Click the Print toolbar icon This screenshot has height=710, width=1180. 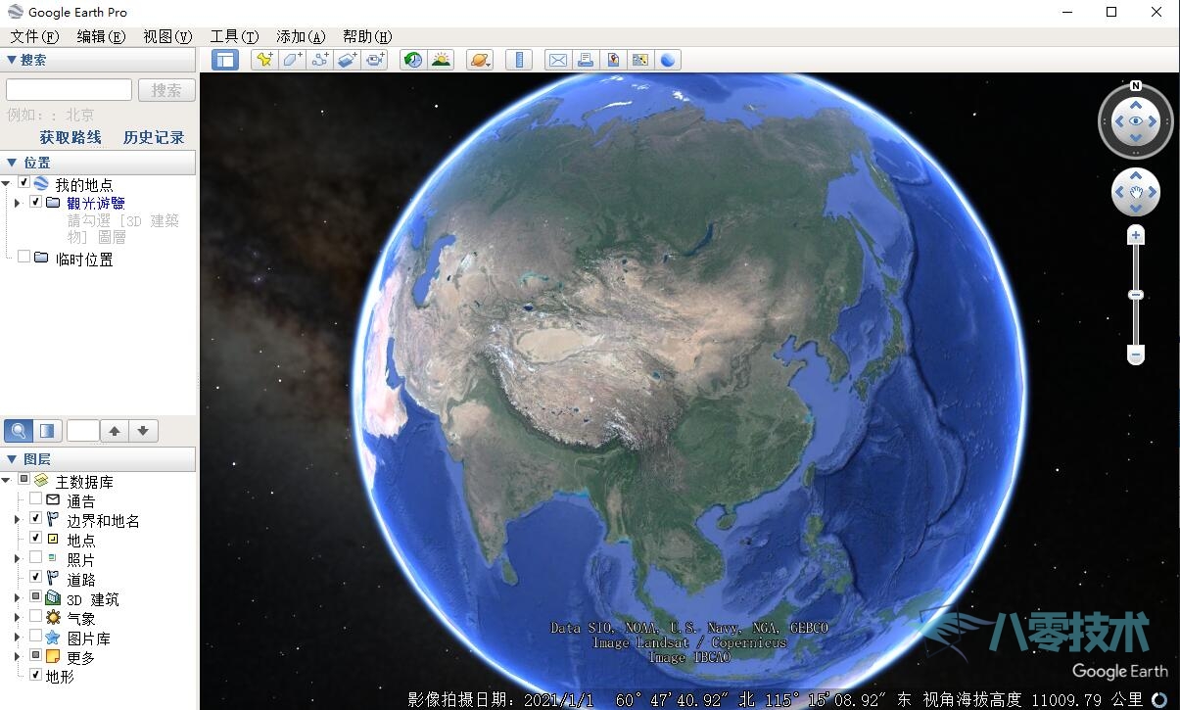tap(586, 60)
